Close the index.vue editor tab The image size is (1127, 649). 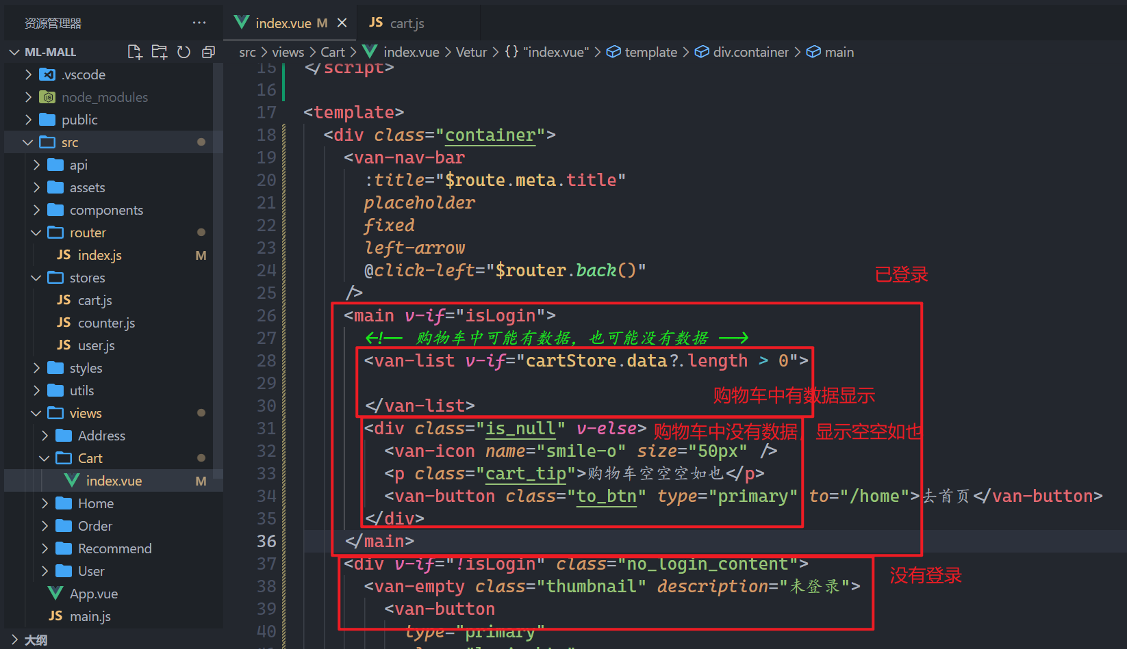click(x=342, y=23)
